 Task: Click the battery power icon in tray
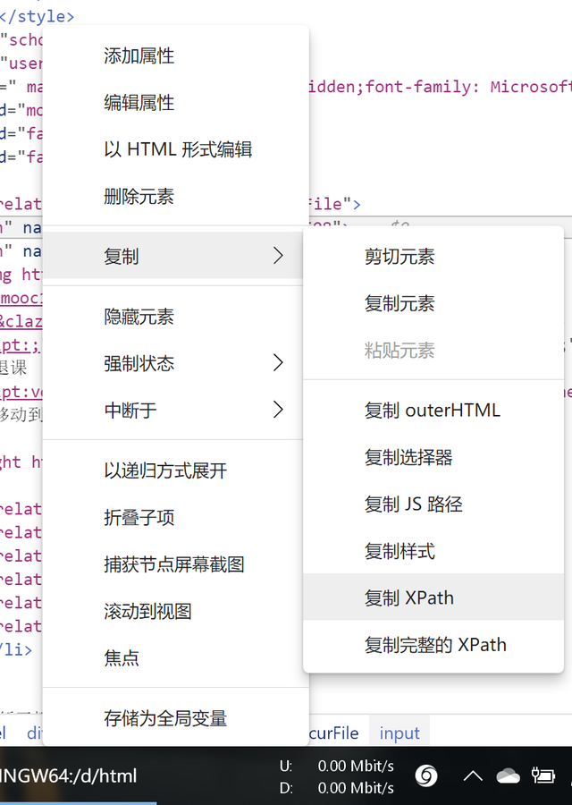(x=543, y=775)
